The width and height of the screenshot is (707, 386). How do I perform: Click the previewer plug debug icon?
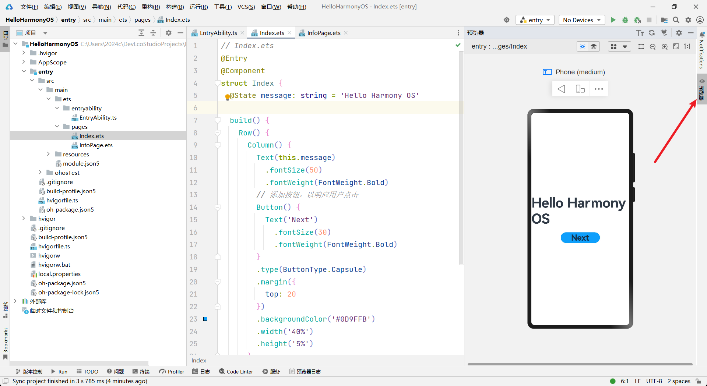click(664, 33)
